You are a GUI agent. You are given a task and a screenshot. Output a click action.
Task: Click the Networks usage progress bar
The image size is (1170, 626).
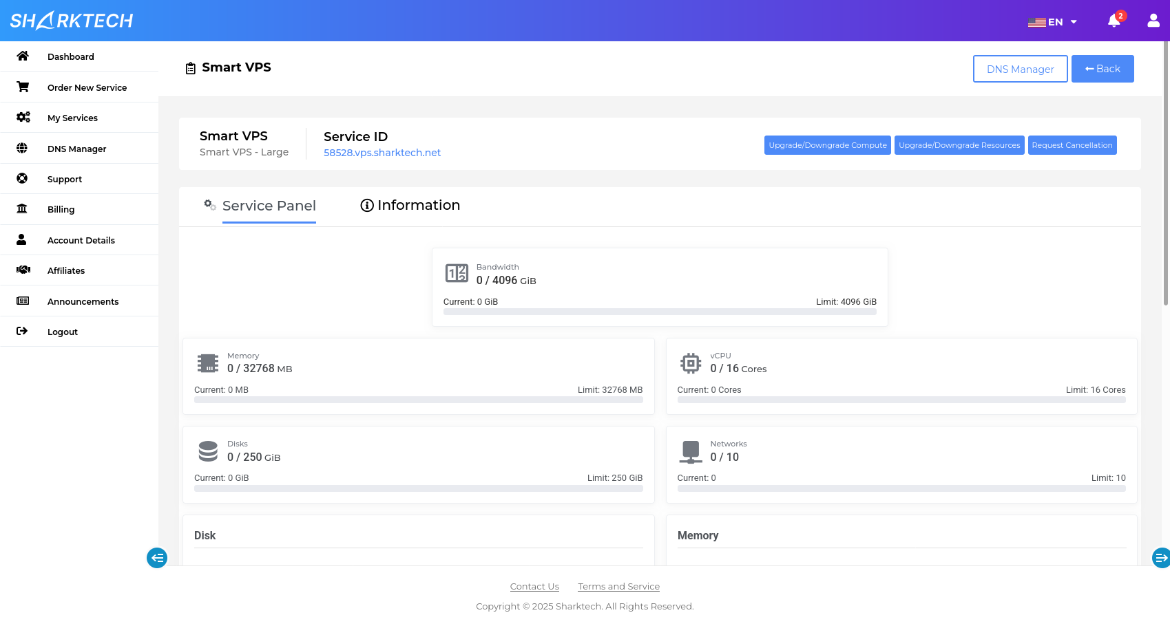[x=901, y=488]
